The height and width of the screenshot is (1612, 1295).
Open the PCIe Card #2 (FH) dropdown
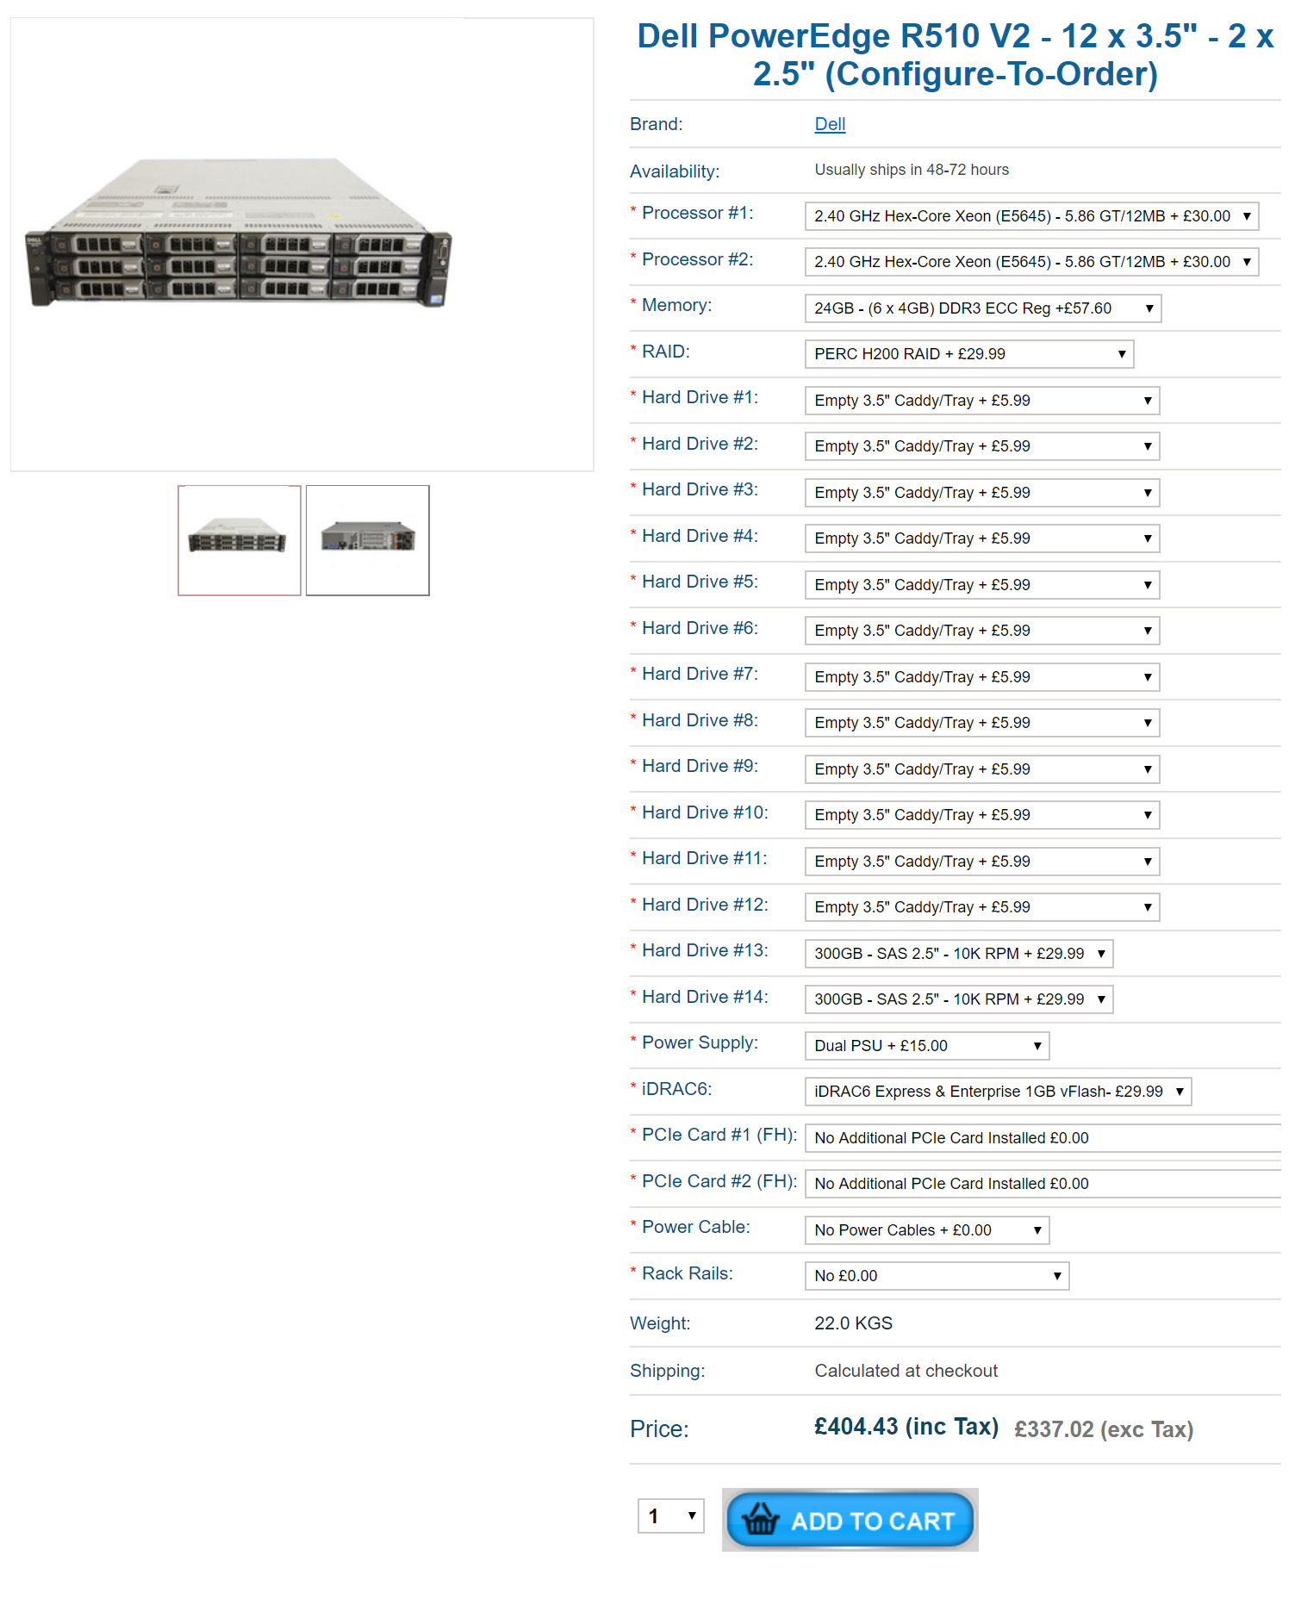(1043, 1184)
